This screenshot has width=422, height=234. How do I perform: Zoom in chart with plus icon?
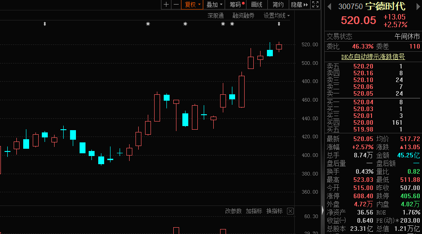coord(166,5)
